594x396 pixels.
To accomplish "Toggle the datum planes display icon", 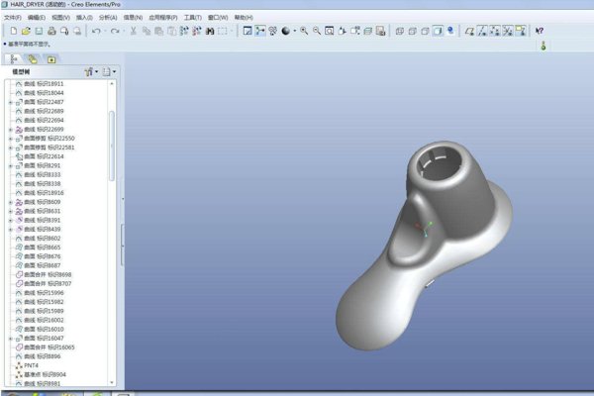I will 469,32.
